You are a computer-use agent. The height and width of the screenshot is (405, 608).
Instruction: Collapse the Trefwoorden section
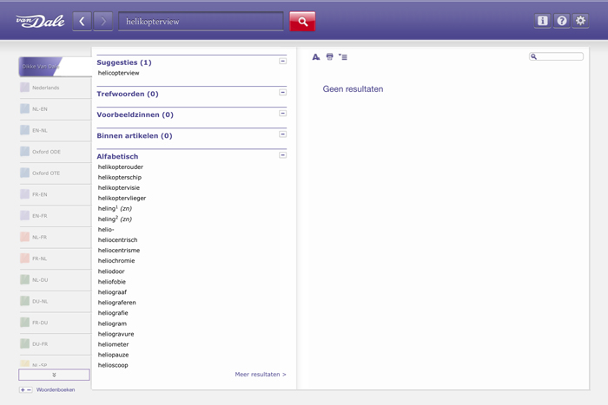tap(282, 93)
